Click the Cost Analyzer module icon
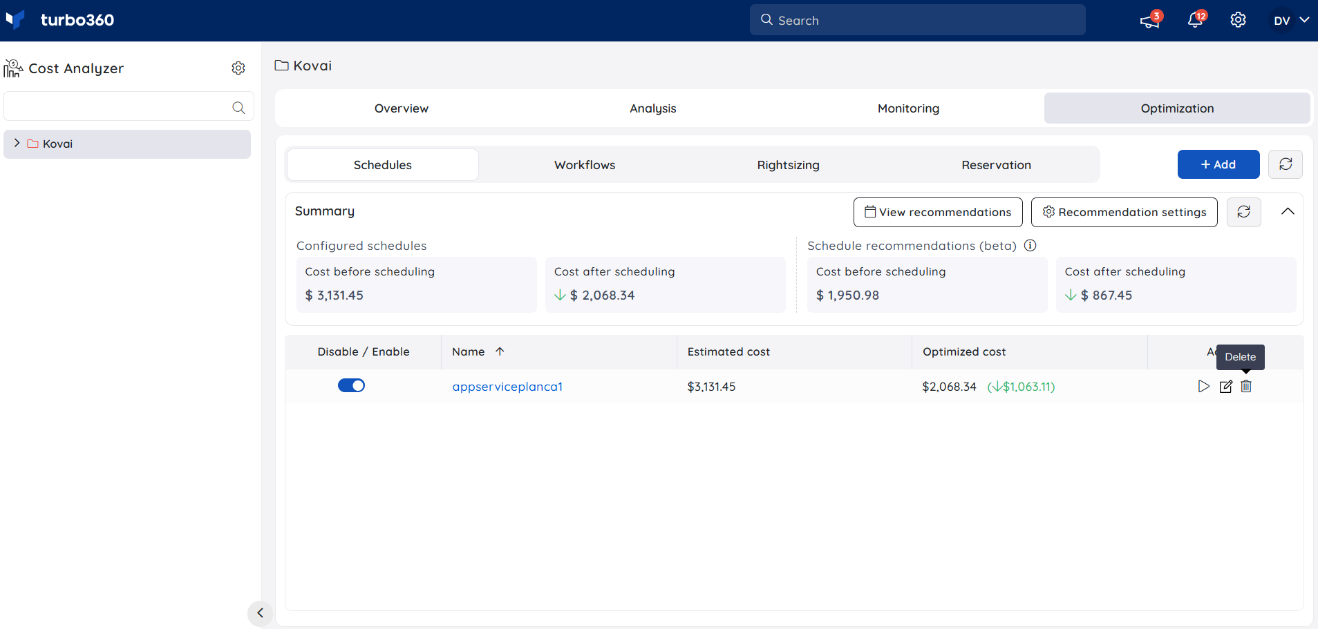1318x629 pixels. [13, 68]
